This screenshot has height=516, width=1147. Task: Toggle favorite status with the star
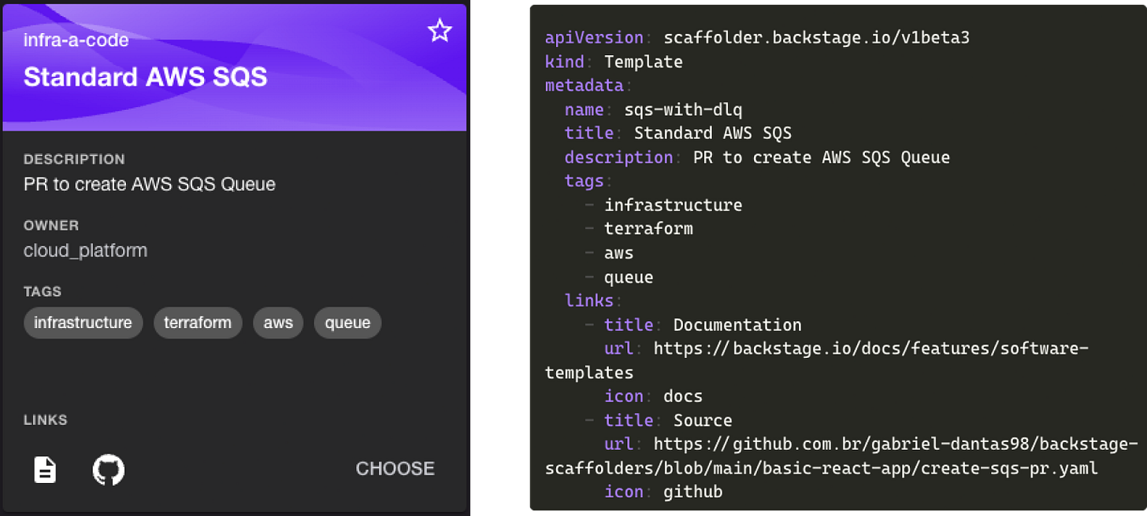click(440, 31)
